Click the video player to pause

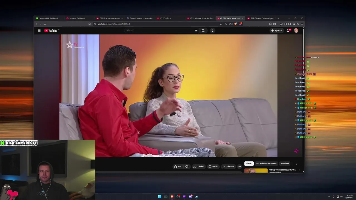(x=169, y=96)
